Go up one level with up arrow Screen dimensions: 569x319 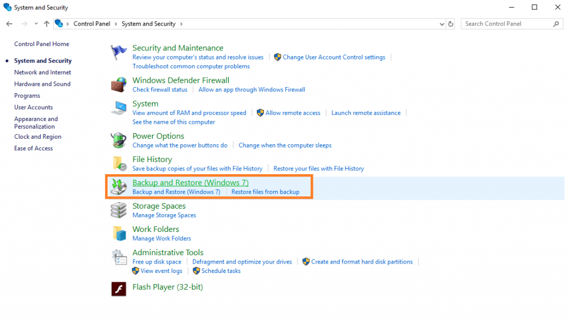(47, 24)
